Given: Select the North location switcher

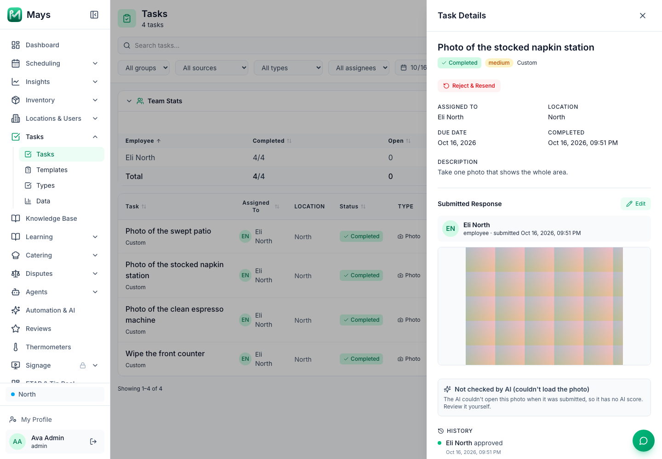Looking at the screenshot, I should click(55, 394).
